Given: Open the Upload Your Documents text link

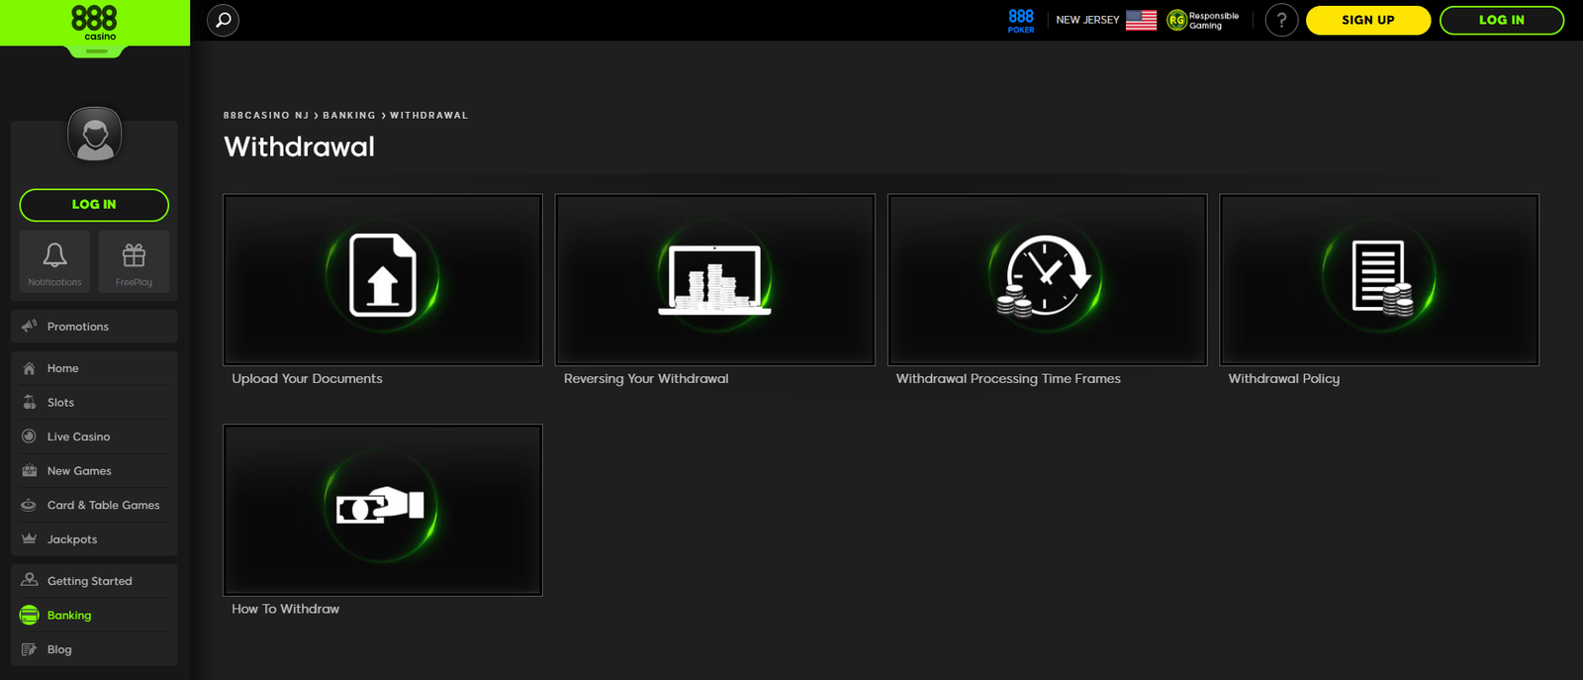Looking at the screenshot, I should pos(307,378).
